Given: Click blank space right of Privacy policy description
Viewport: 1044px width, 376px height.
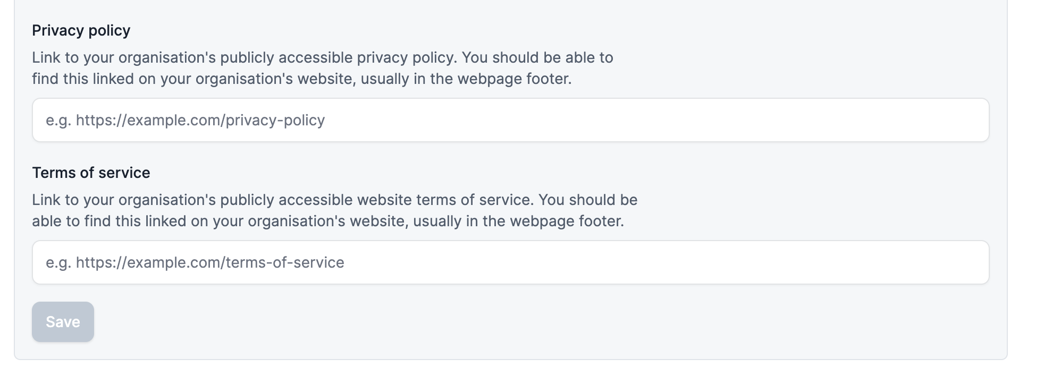Looking at the screenshot, I should coord(797,68).
